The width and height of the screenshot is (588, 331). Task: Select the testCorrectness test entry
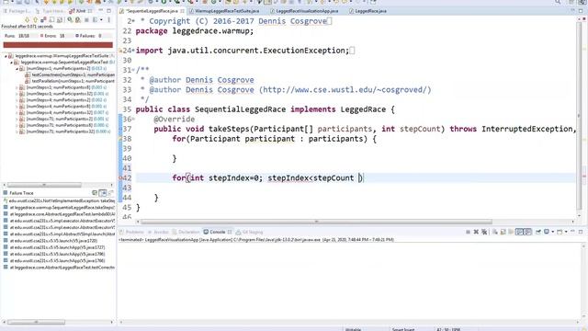pos(70,74)
